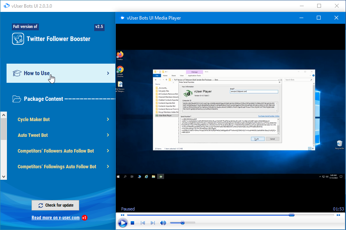Click the Media Player title bar icon
The width and height of the screenshot is (346, 230).
[x=122, y=18]
